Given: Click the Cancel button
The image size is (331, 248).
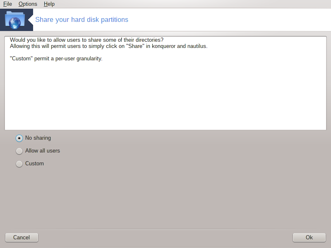Looking at the screenshot, I should (x=22, y=237).
